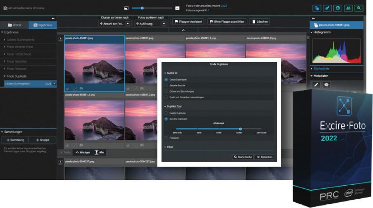
Task: Click the edit metadata pencil icon
Action: [316, 85]
